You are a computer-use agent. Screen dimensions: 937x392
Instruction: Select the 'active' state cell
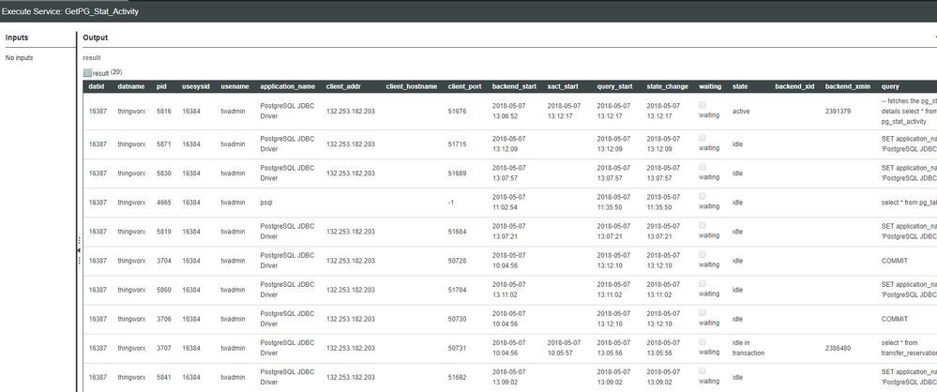click(741, 112)
